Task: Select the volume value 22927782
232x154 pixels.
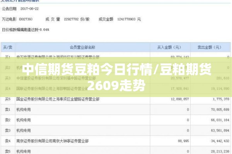Action: click(x=71, y=19)
